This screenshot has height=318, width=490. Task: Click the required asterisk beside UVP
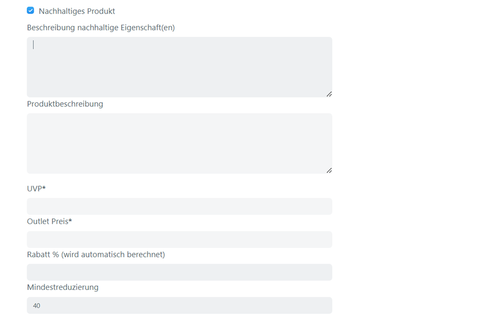pos(44,188)
